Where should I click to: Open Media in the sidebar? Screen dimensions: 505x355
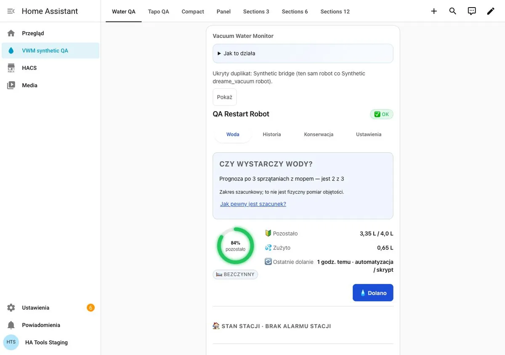pos(50,85)
